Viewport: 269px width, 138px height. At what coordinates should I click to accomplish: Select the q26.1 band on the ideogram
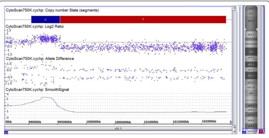[251, 120]
